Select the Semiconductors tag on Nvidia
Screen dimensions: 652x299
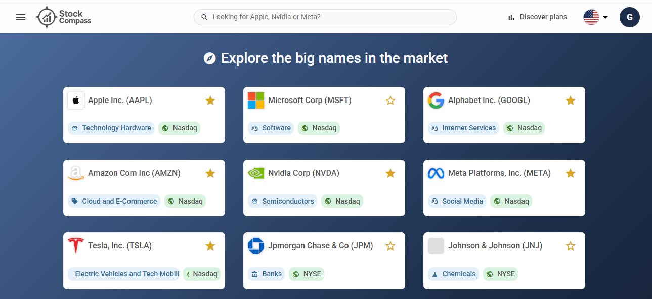[x=283, y=201]
